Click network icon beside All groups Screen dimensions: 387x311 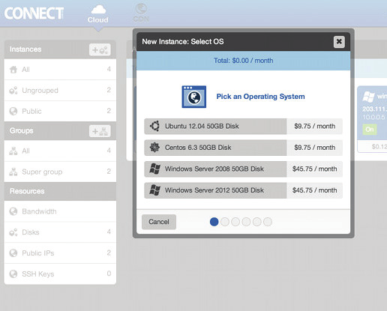click(13, 151)
